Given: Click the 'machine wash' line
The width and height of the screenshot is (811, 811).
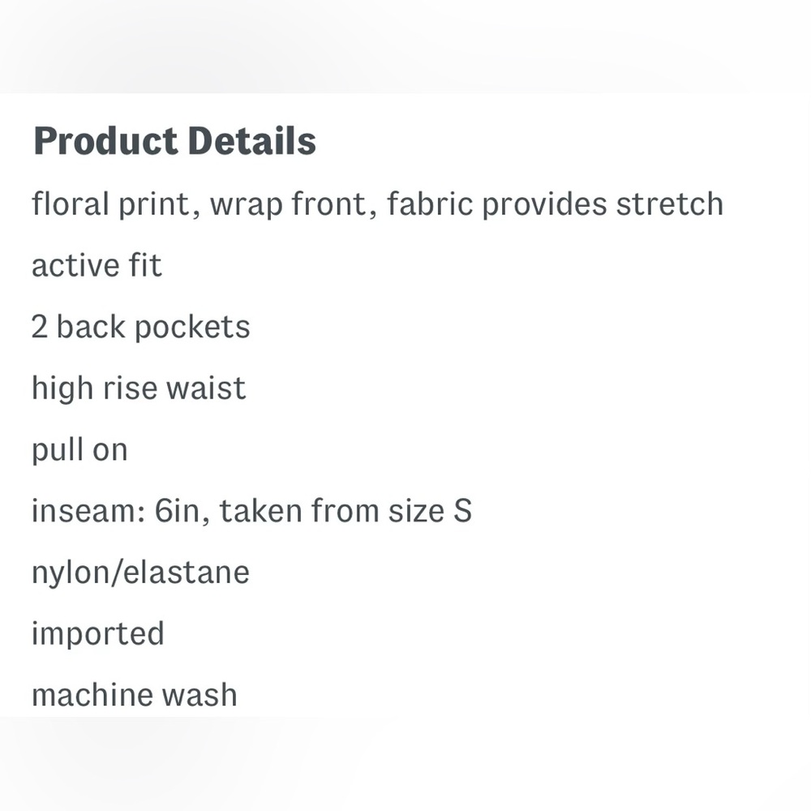Looking at the screenshot, I should pos(135,695).
